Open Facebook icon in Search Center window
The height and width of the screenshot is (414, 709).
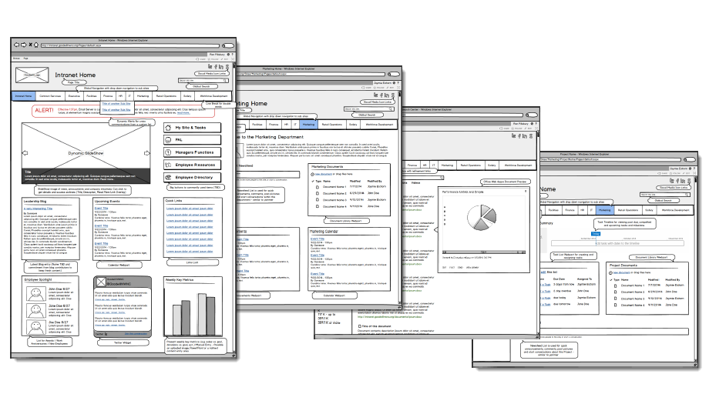(x=519, y=136)
